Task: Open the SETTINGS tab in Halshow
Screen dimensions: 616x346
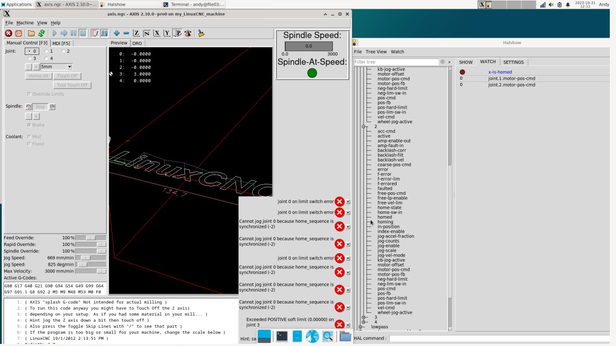Action: [x=514, y=62]
